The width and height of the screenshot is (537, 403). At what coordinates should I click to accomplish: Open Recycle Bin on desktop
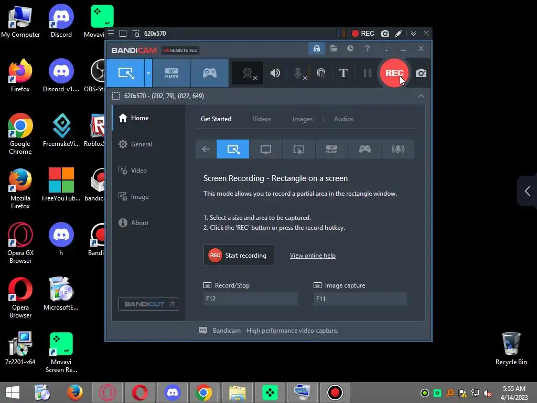click(511, 348)
